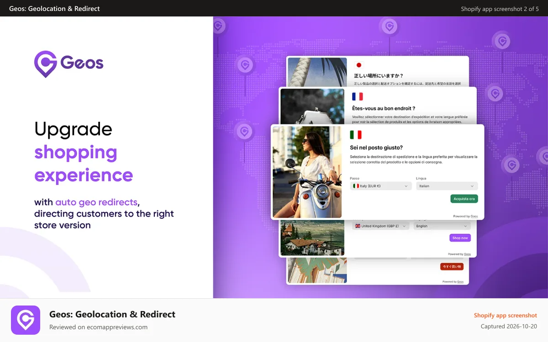
Task: Click the 'Captured 2026-10-20' text
Action: coord(509,326)
